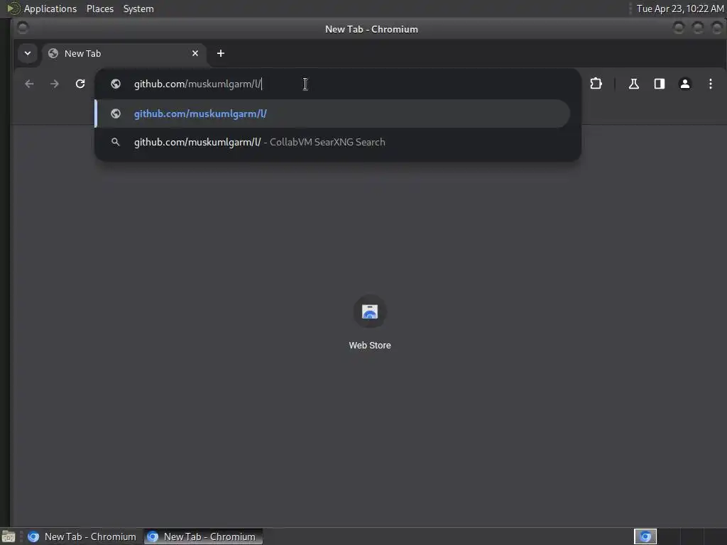Open the Places menu

100,9
